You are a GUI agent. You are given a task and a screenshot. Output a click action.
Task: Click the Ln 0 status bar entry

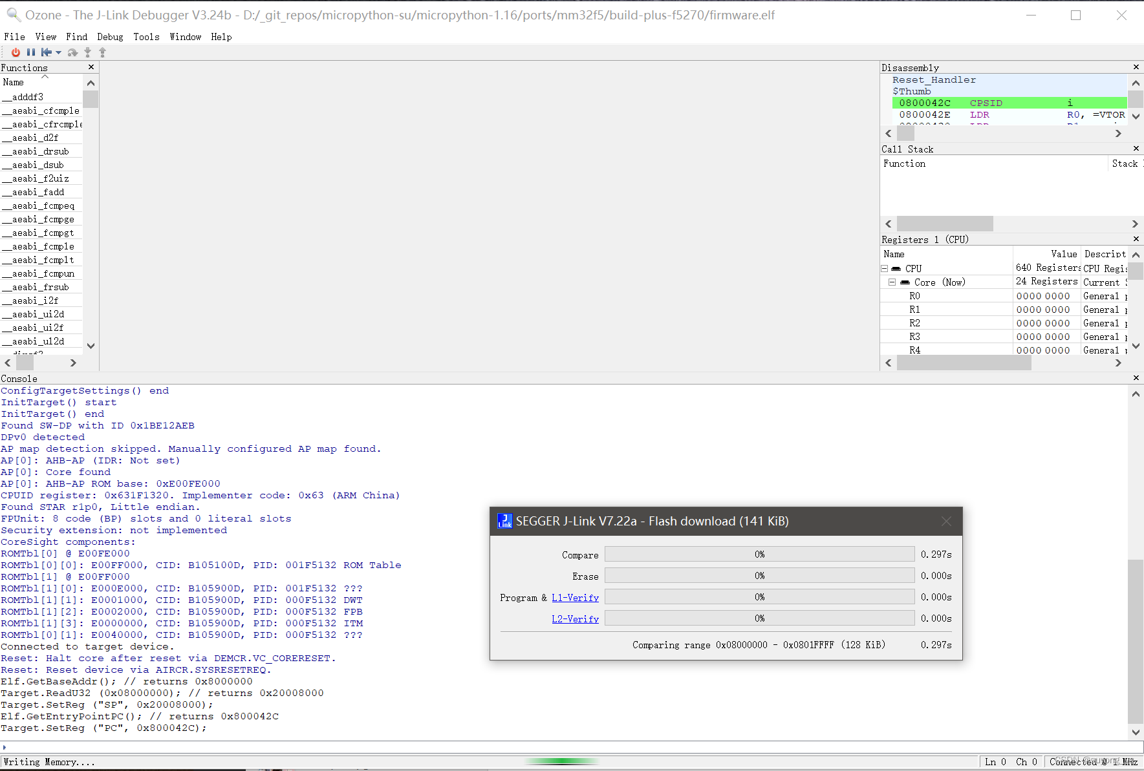coord(995,762)
